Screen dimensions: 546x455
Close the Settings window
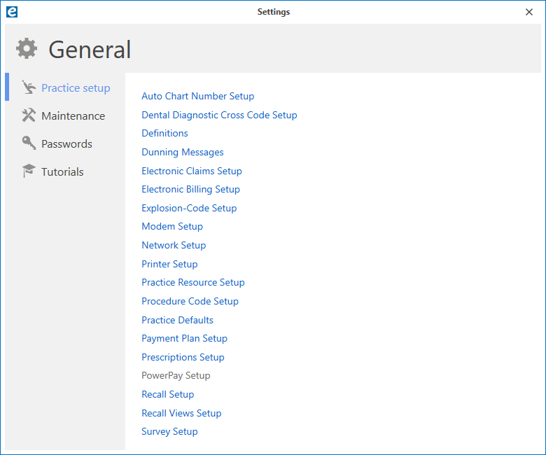point(529,12)
